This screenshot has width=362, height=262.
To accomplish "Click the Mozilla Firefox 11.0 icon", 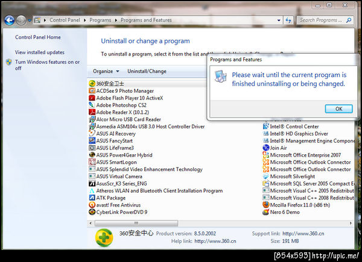I will (266, 205).
